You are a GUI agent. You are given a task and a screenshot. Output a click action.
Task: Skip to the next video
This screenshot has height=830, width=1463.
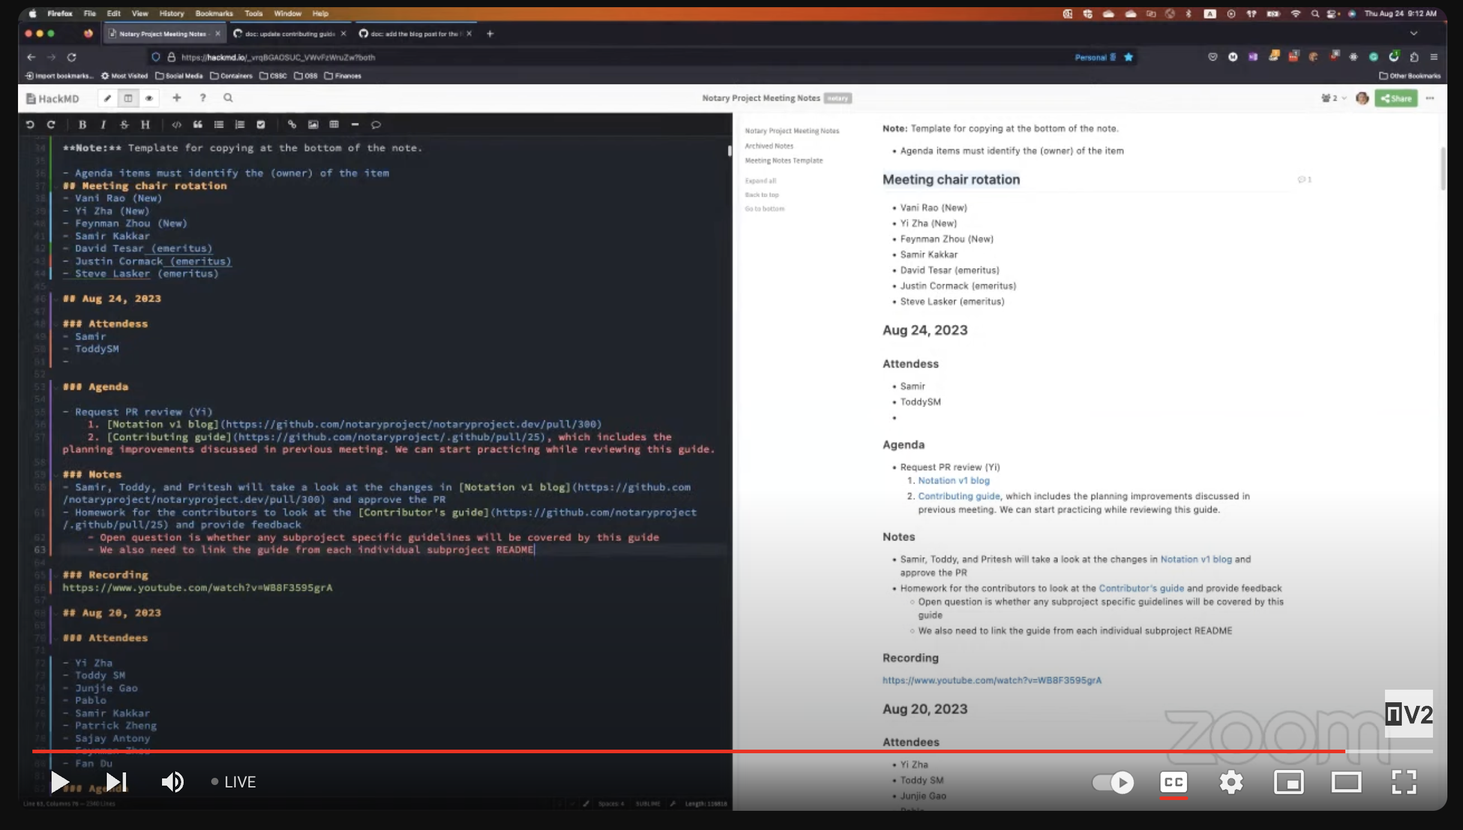tap(116, 782)
